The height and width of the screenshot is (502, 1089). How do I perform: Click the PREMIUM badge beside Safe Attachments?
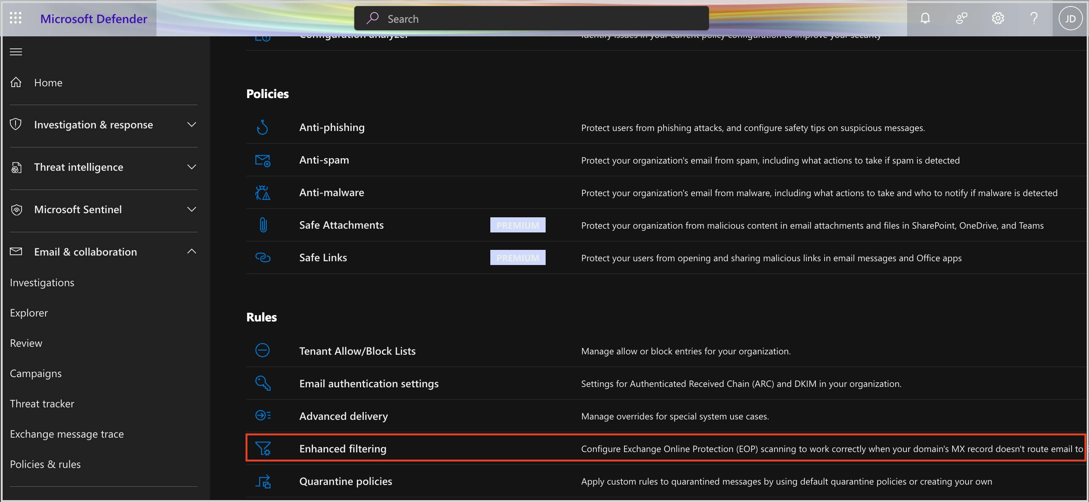(x=518, y=225)
